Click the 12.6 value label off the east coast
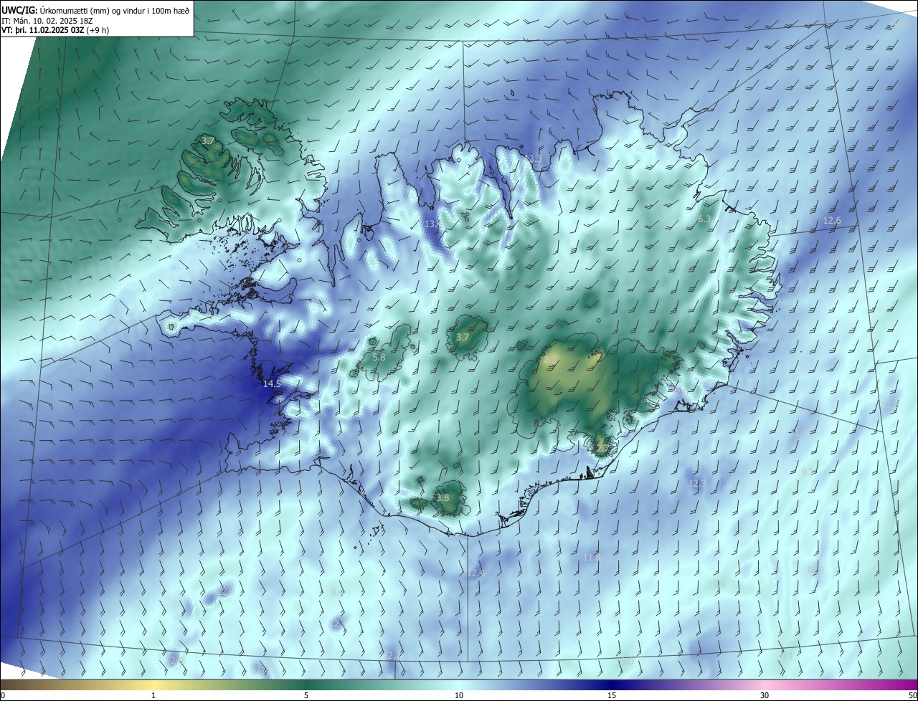918x701 pixels. click(x=832, y=221)
